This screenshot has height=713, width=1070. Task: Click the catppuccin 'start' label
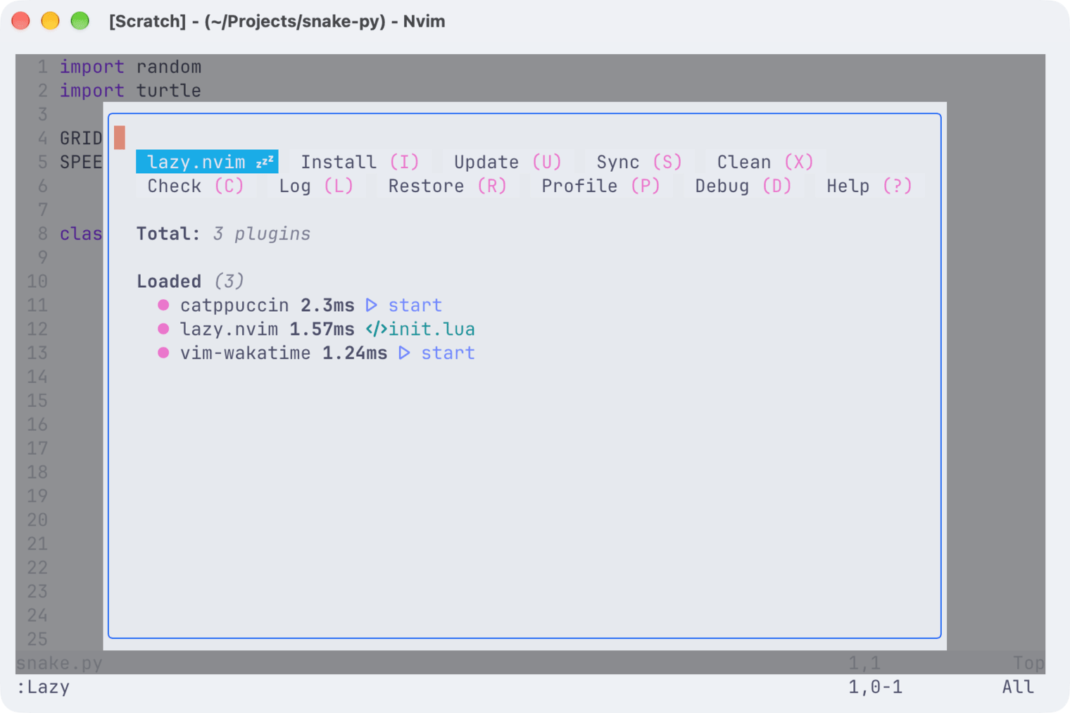point(415,305)
